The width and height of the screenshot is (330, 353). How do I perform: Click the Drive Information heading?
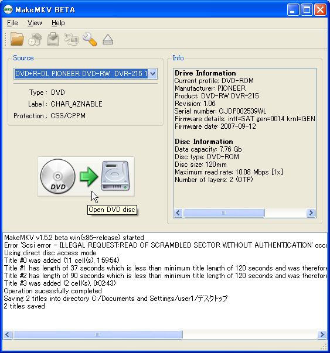(205, 73)
